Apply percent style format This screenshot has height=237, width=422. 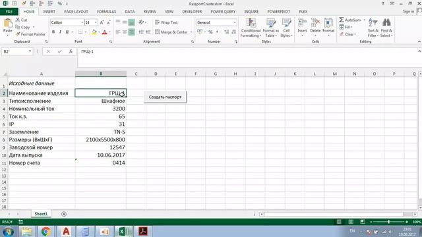tap(210, 32)
